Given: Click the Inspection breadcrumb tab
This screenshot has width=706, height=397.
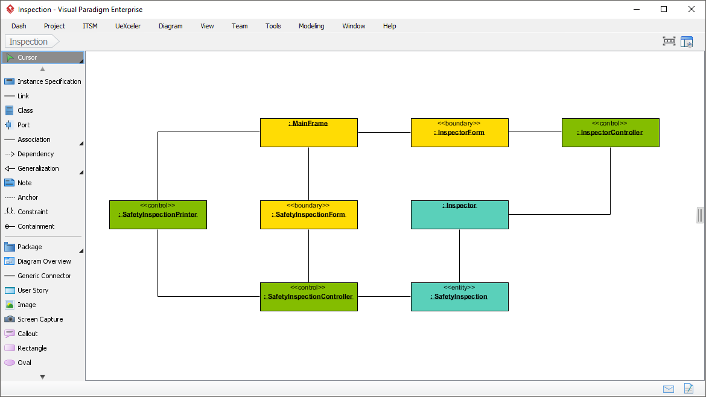Looking at the screenshot, I should (x=27, y=42).
